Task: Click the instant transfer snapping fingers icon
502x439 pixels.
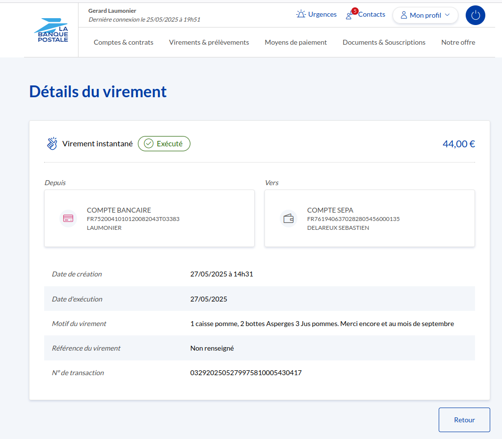Action: [x=52, y=144]
